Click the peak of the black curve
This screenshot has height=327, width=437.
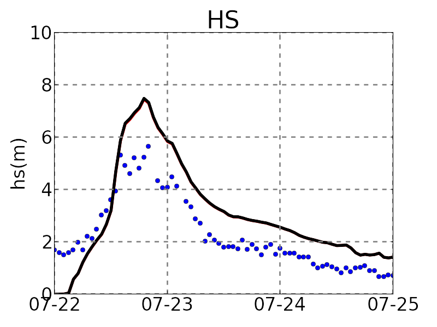(x=144, y=99)
